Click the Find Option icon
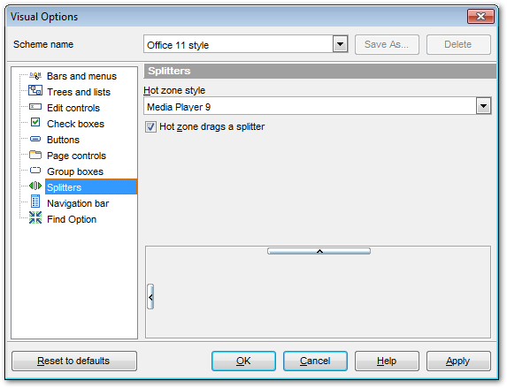 click(35, 217)
